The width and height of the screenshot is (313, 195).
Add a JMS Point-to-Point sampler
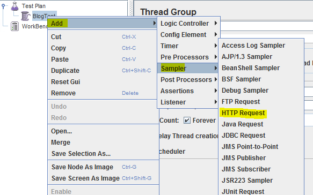[261, 147]
